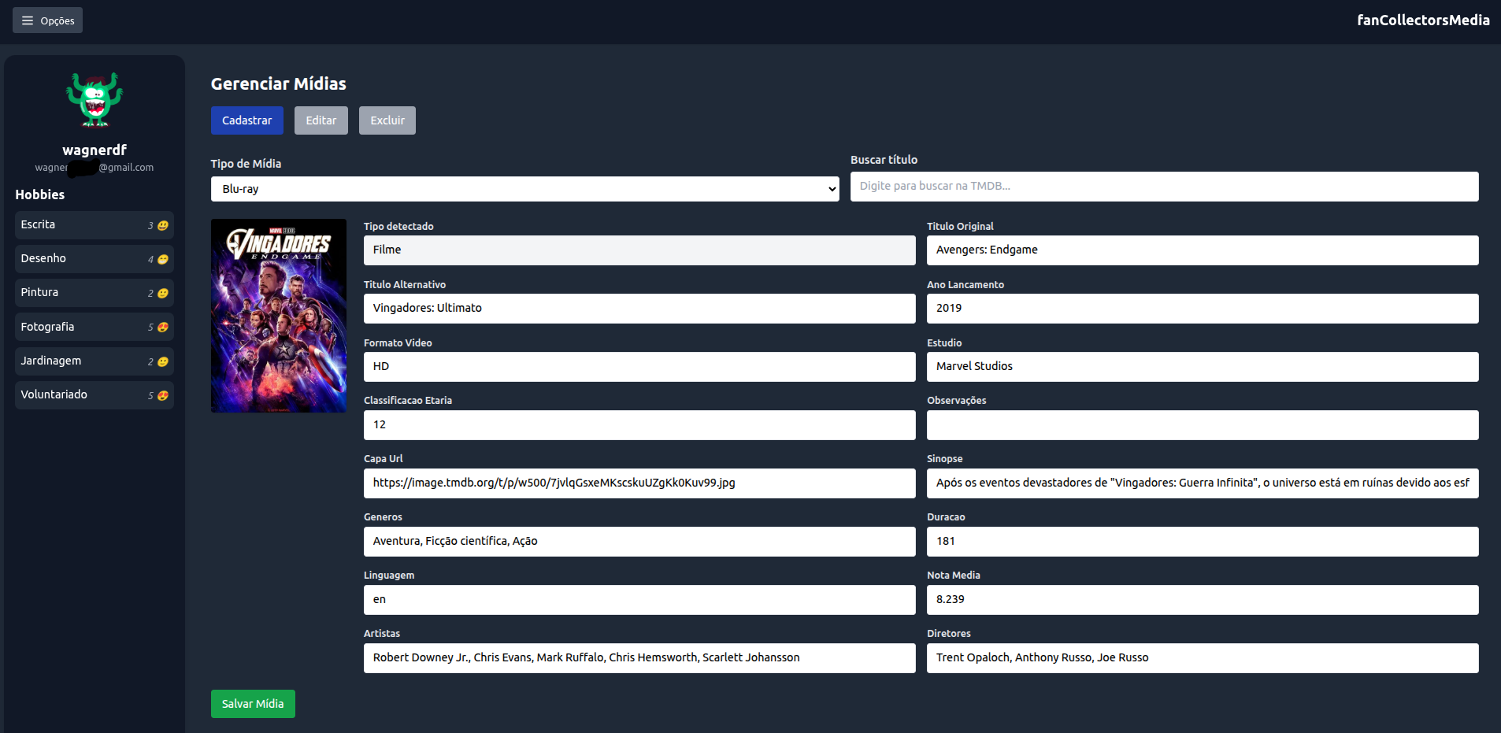
Task: Click the blue Cadastrar button
Action: (247, 120)
